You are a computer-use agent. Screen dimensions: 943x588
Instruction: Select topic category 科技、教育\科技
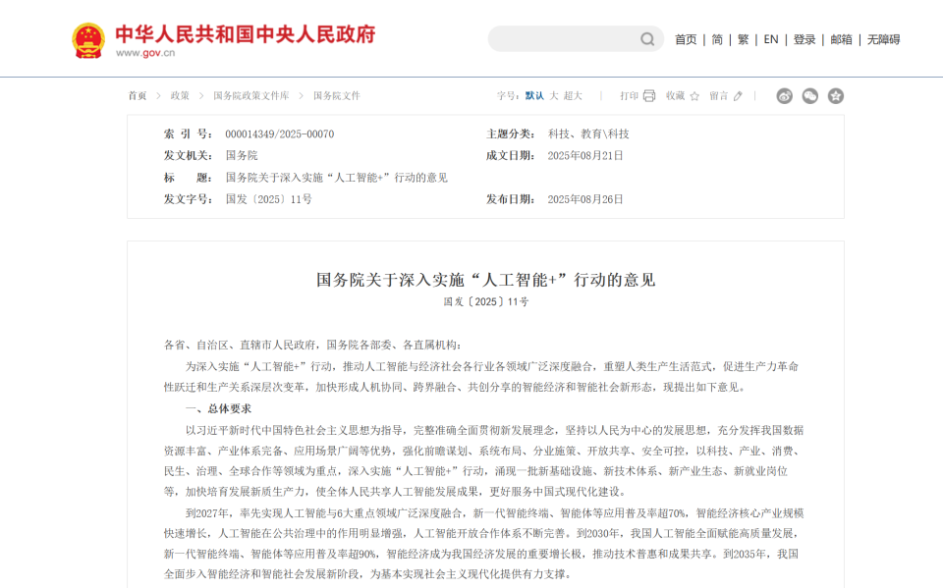tap(588, 134)
